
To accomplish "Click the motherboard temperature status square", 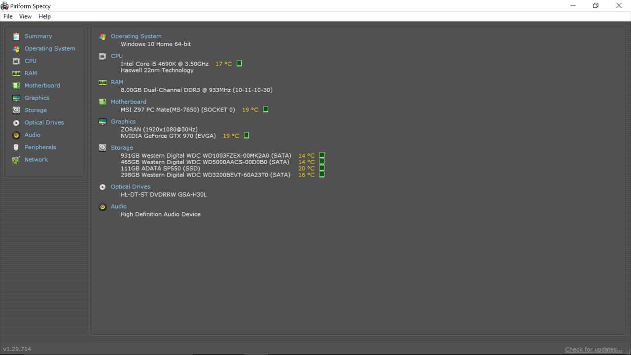I will [266, 109].
